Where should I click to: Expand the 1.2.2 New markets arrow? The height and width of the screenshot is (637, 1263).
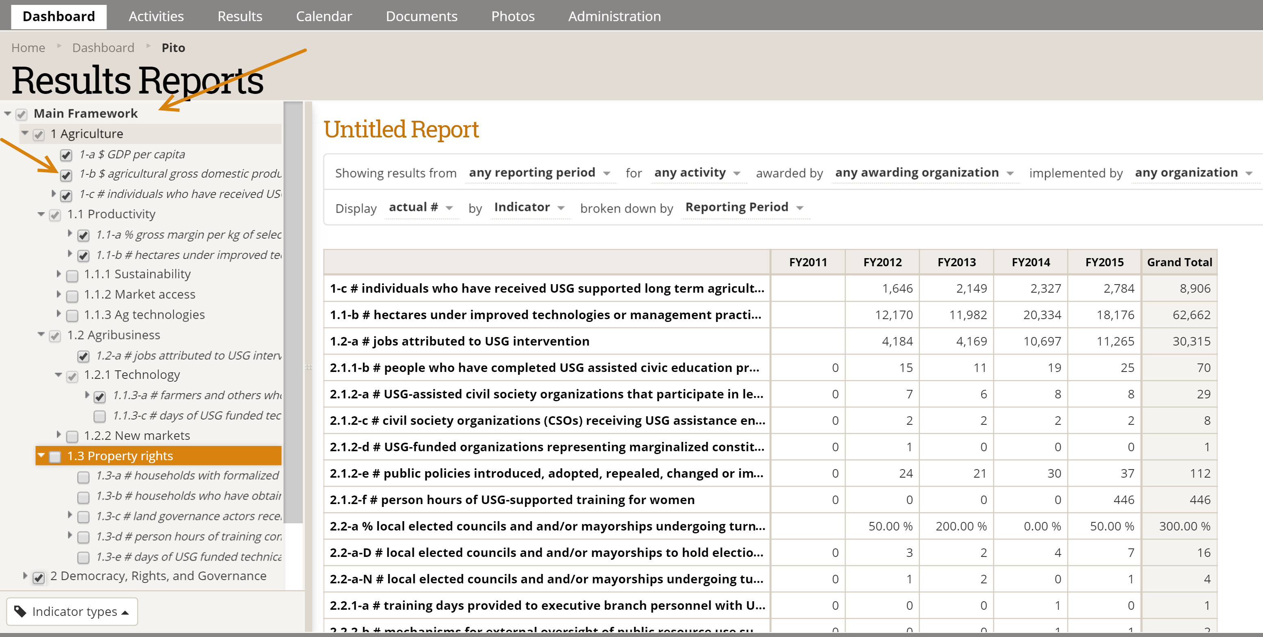tap(59, 435)
